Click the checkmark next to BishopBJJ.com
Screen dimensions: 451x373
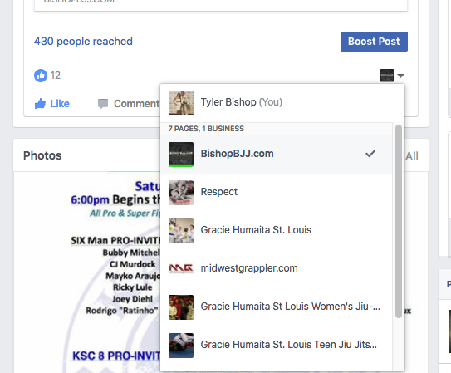coord(370,154)
